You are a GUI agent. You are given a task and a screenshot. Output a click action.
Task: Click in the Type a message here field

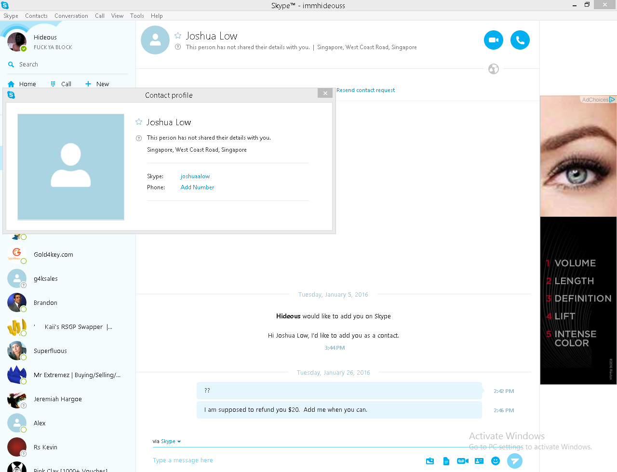[x=284, y=460]
